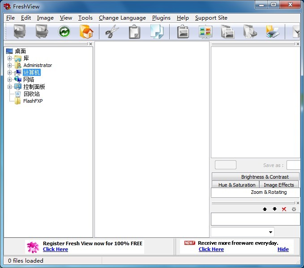Click the green Refresh icon
Image resolution: width=304 pixels, height=268 pixels.
(x=64, y=32)
